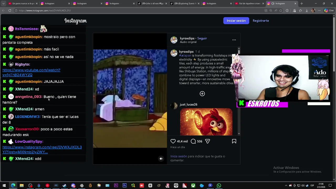The image size is (336, 189).
Task: Click Iniciar sesión button
Action: tap(236, 21)
